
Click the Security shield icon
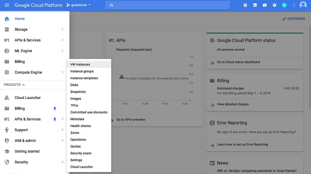[x=7, y=162]
